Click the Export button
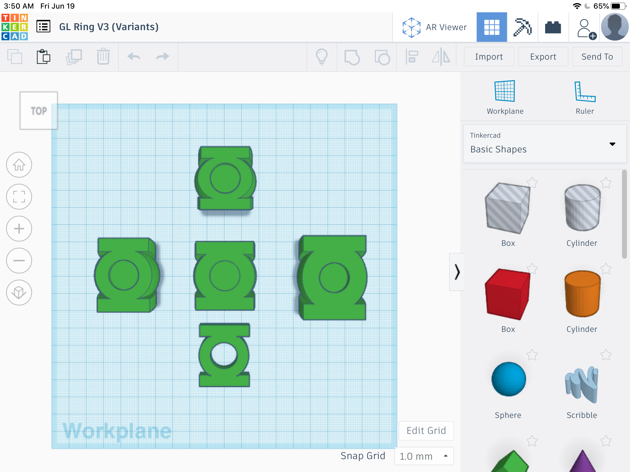The width and height of the screenshot is (630, 472). pos(543,57)
